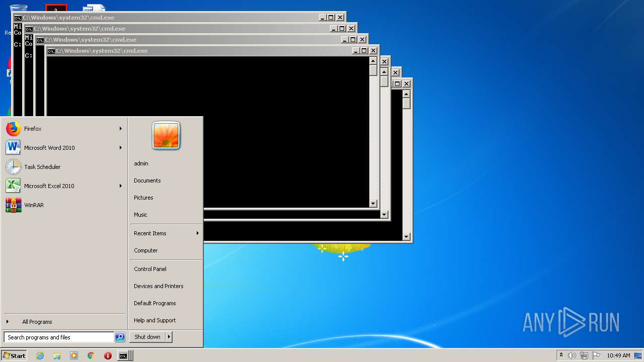The height and width of the screenshot is (362, 644).
Task: Click the Show desktop button
Action: (638, 355)
